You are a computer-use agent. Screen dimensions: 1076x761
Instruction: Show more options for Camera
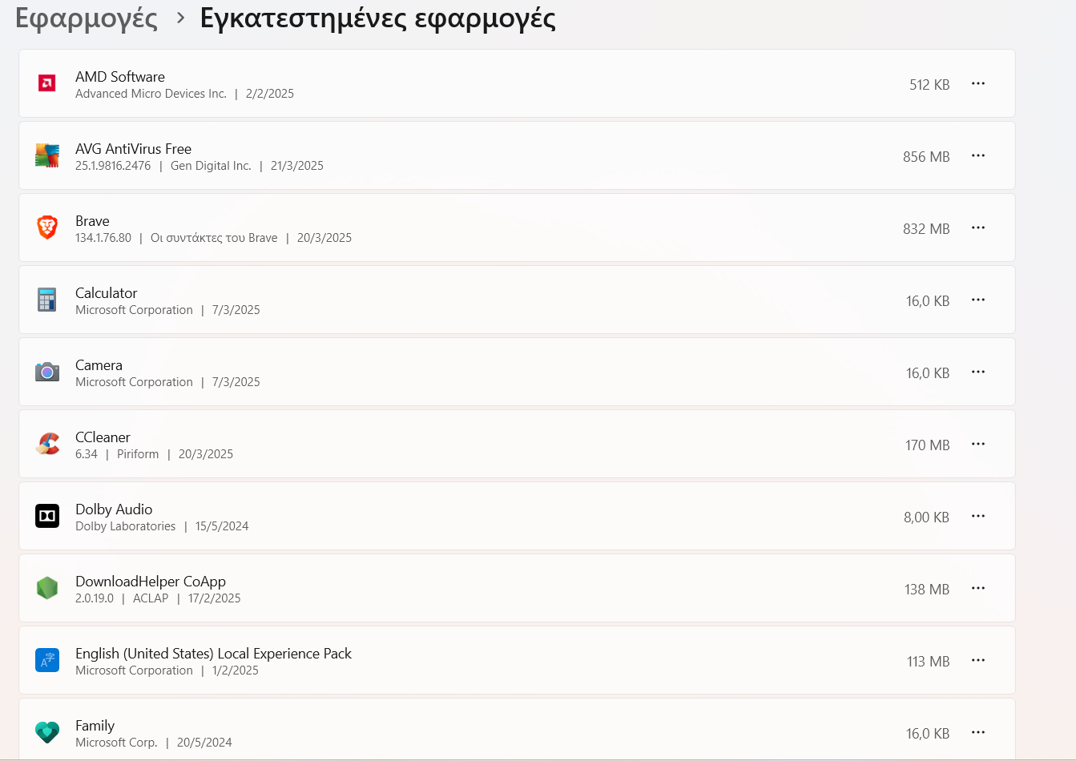978,372
